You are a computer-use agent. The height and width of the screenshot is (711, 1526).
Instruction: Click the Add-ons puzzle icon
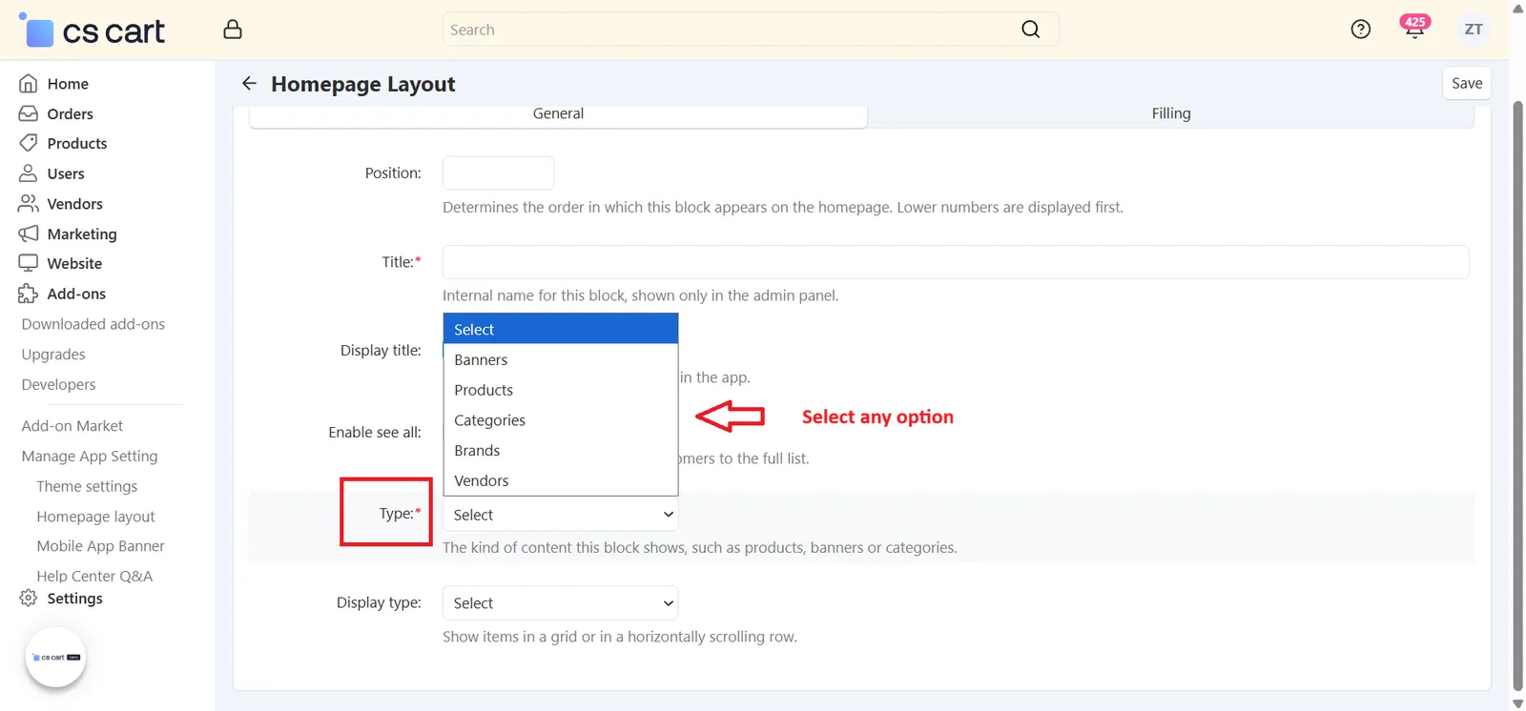(29, 294)
